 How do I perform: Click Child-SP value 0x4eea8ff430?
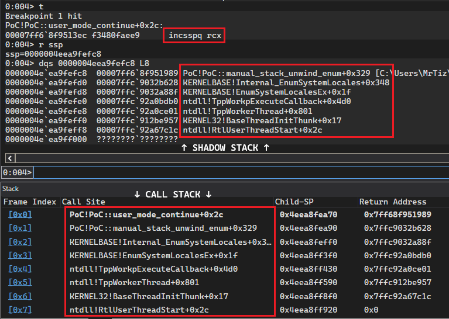(309, 269)
